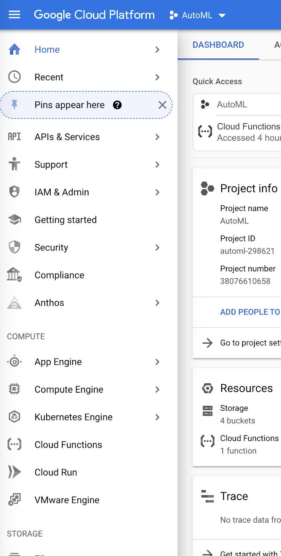Expand the APIs & Services submenu chevron
The height and width of the screenshot is (556, 281).
coord(157,137)
